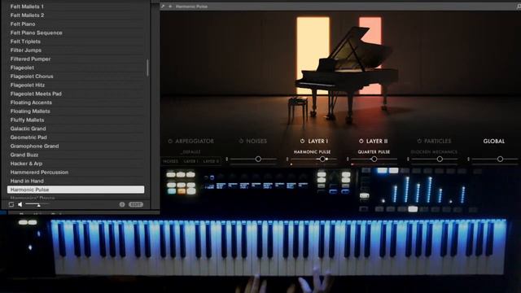Toggle the Arpeggiator power button
The image size is (521, 293).
[x=170, y=141]
